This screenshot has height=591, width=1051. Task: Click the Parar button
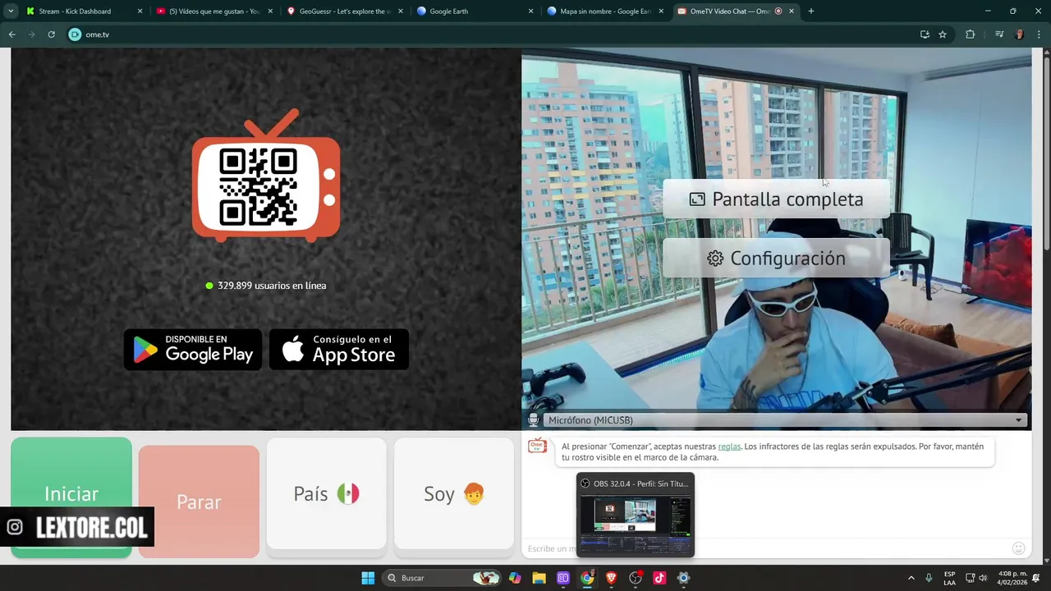[199, 502]
